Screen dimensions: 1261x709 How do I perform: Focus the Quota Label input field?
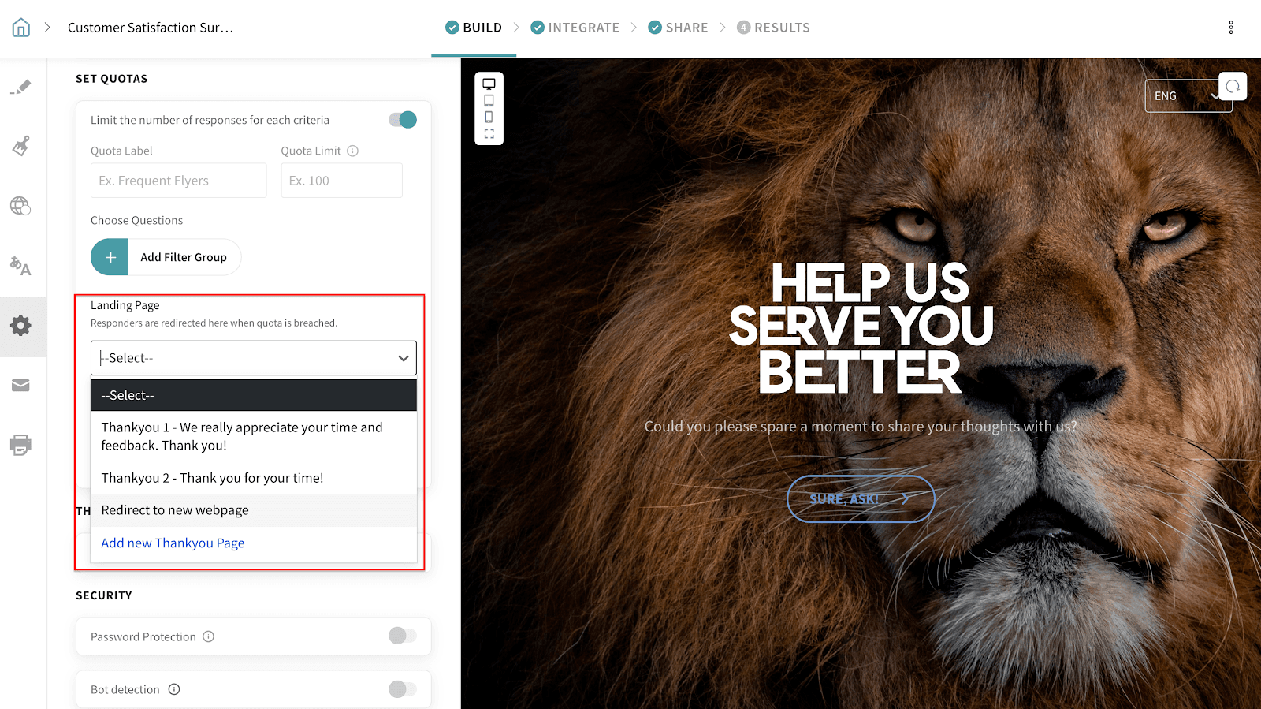(178, 181)
